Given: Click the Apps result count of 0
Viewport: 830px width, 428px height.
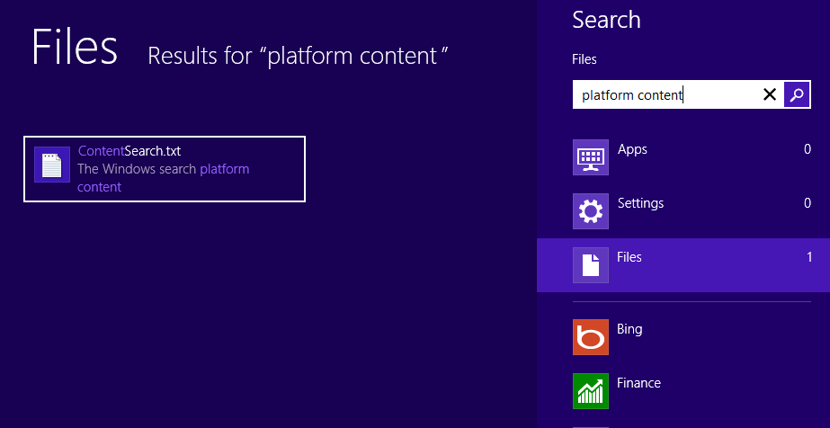Looking at the screenshot, I should tap(807, 149).
